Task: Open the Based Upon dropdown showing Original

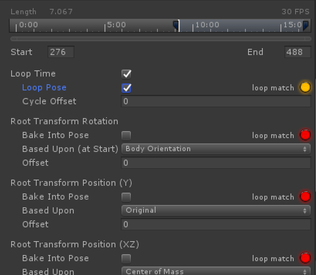Action: 216,210
